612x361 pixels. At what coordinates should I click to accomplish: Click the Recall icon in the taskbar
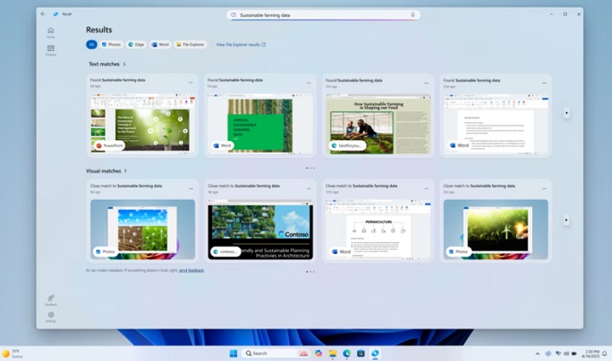pyautogui.click(x=375, y=353)
